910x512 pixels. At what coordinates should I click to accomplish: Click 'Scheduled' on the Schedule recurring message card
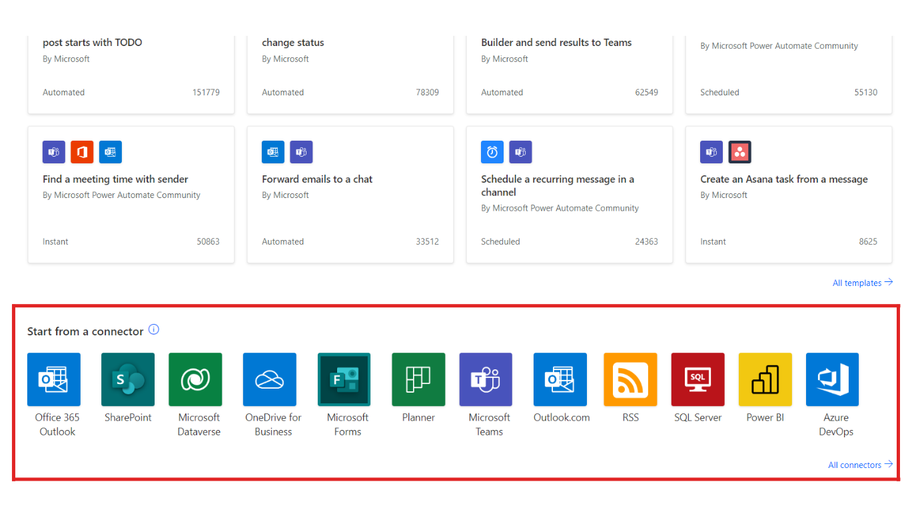[x=500, y=241]
